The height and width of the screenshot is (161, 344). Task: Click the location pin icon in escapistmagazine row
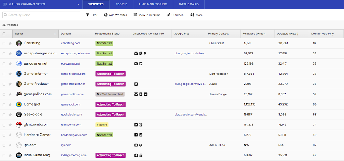(x=145, y=53)
